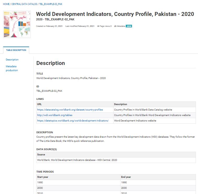This screenshot has width=198, height=194.
Task: Click the URL column header in Links table
Action: point(39,104)
